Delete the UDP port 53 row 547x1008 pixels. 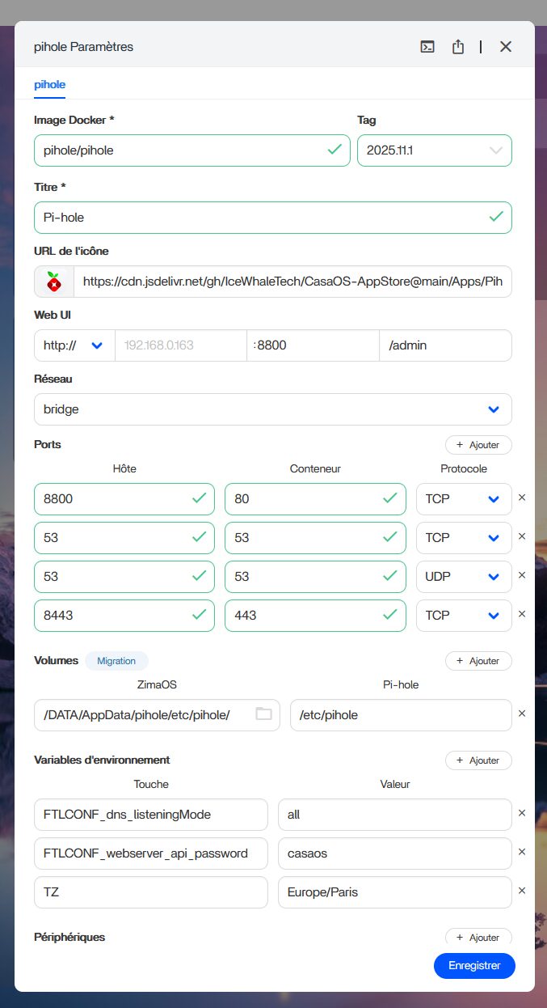pyautogui.click(x=521, y=575)
